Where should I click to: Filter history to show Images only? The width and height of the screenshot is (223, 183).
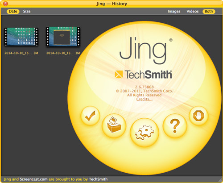coord(174,11)
